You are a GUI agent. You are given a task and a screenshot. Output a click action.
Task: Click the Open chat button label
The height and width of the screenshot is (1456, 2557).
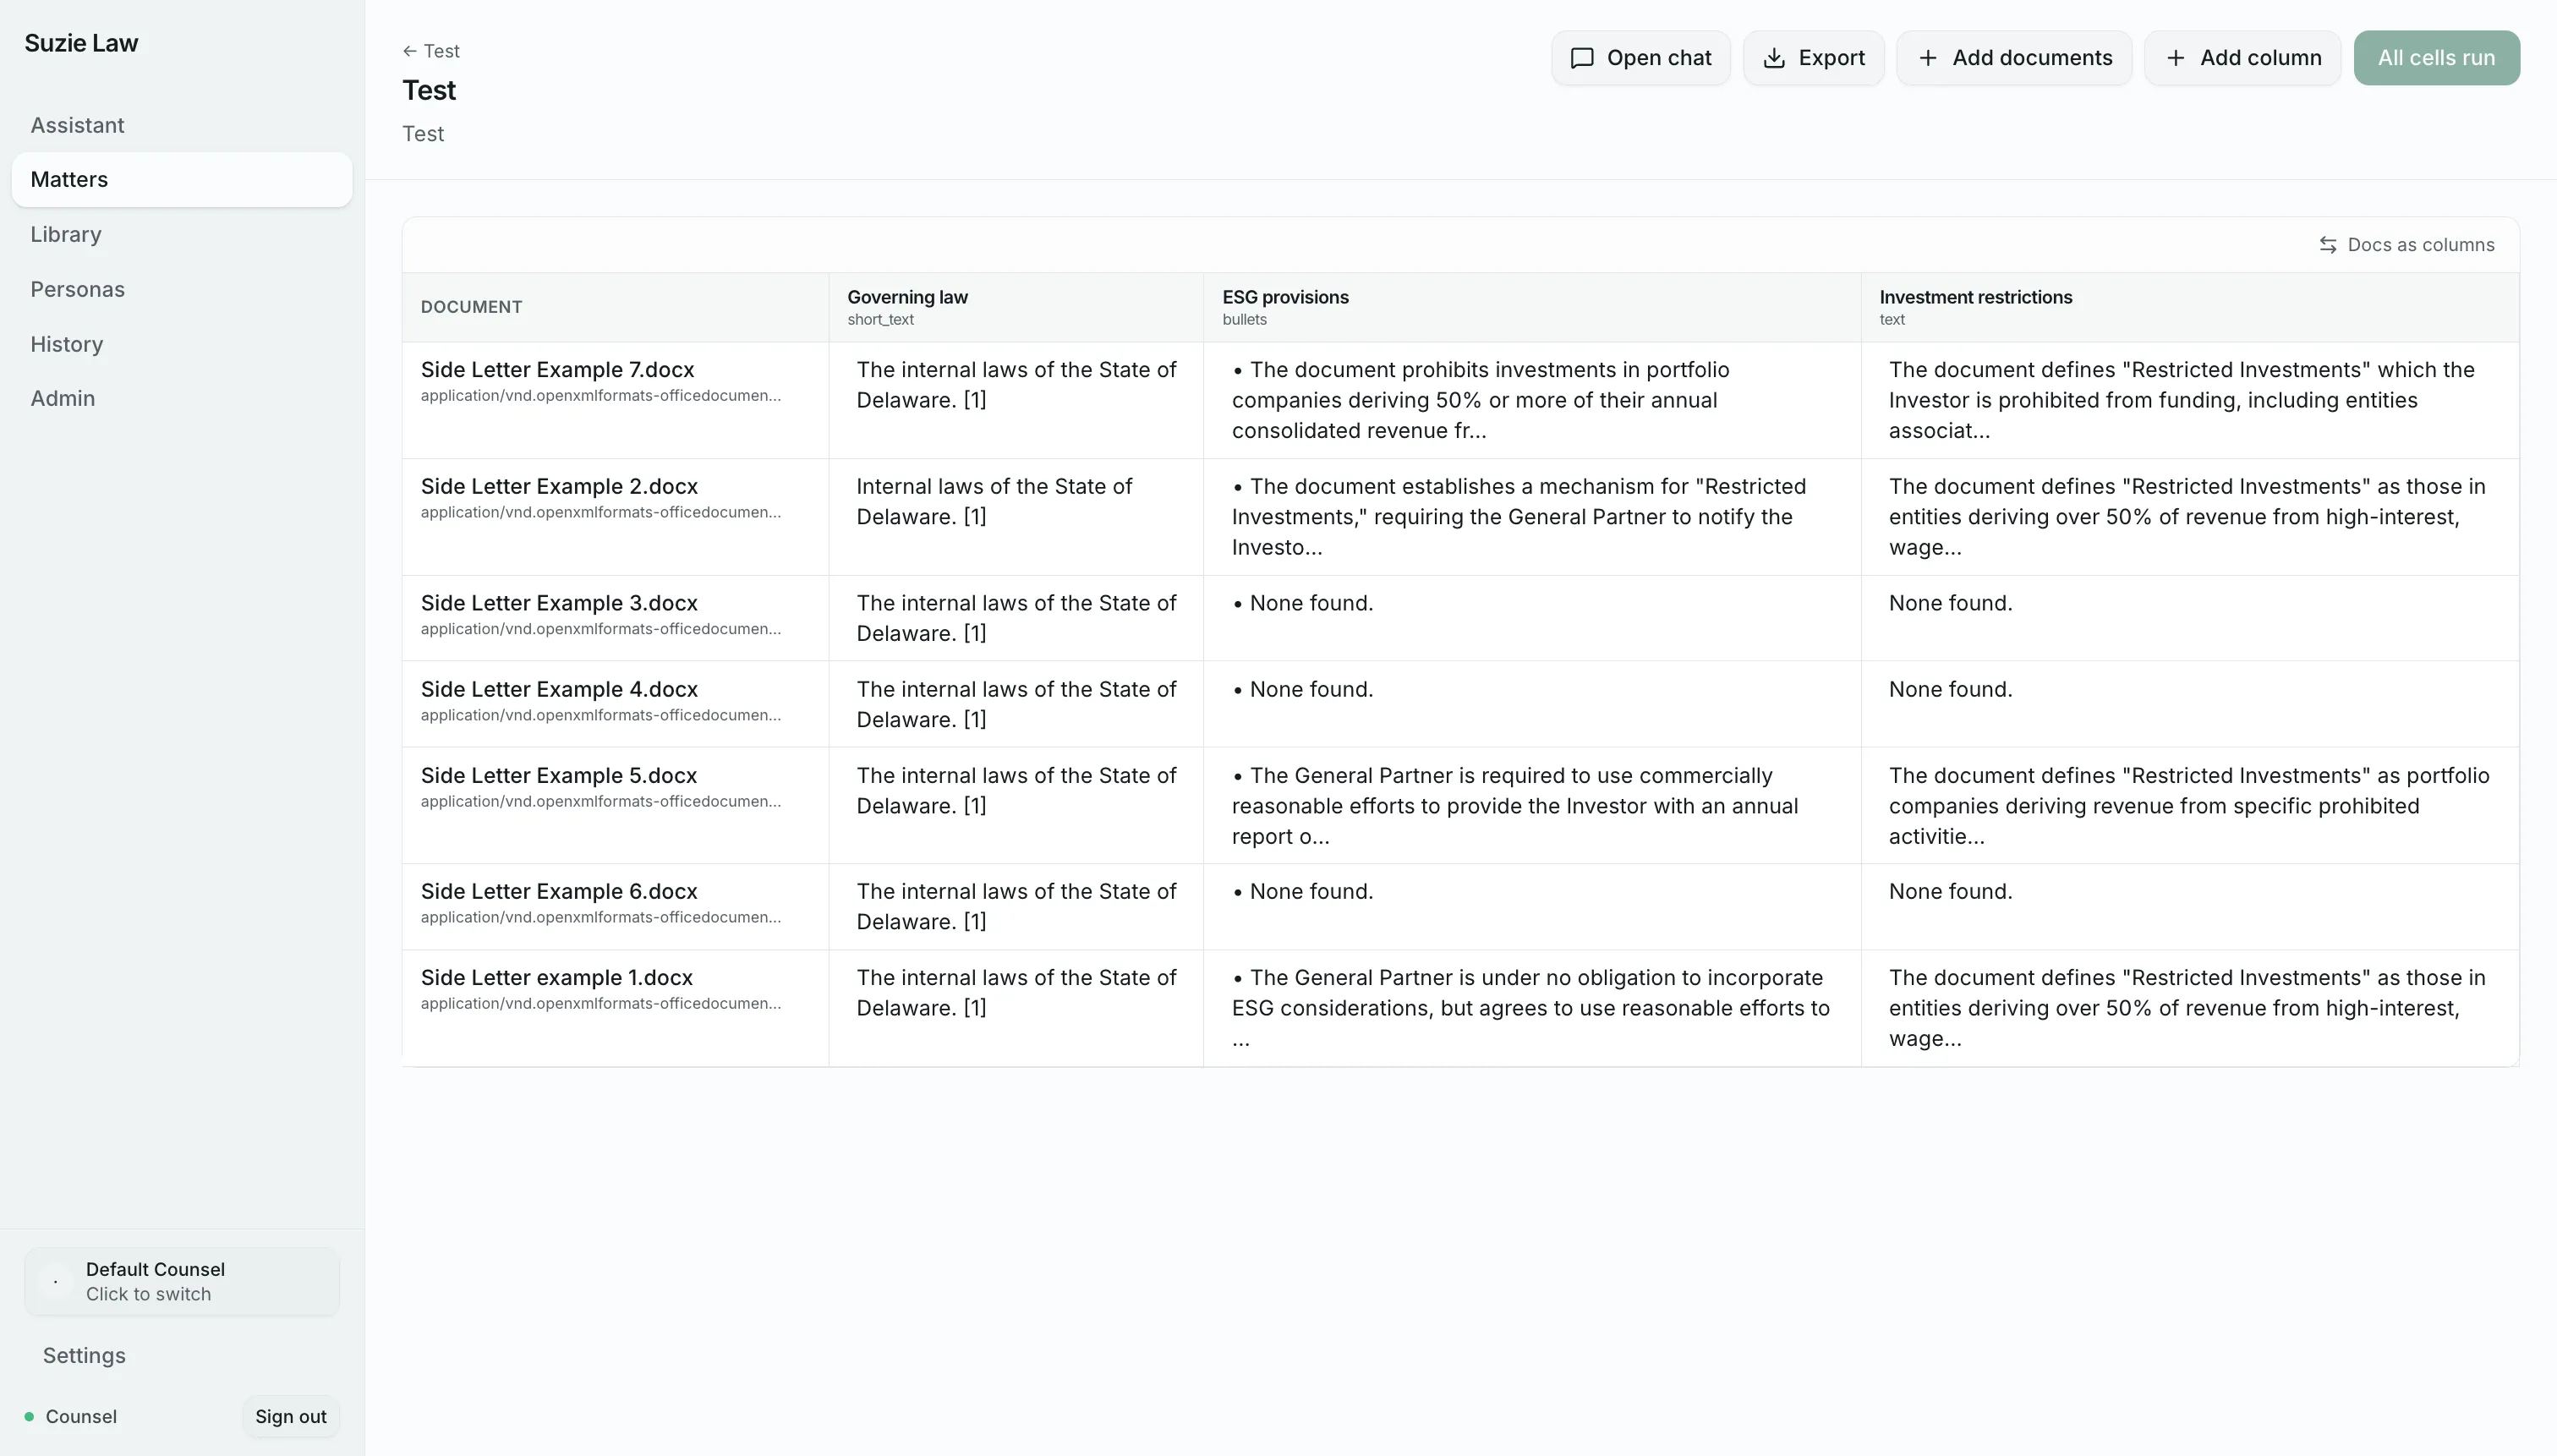coord(1659,58)
